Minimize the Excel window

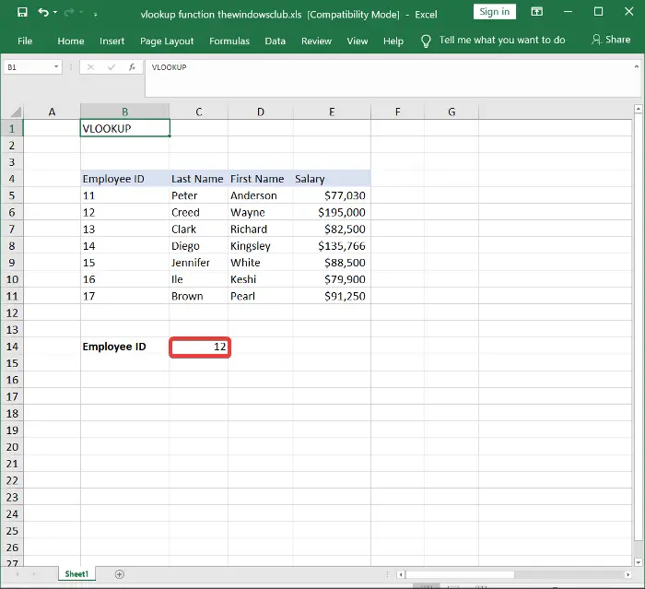pyautogui.click(x=569, y=12)
